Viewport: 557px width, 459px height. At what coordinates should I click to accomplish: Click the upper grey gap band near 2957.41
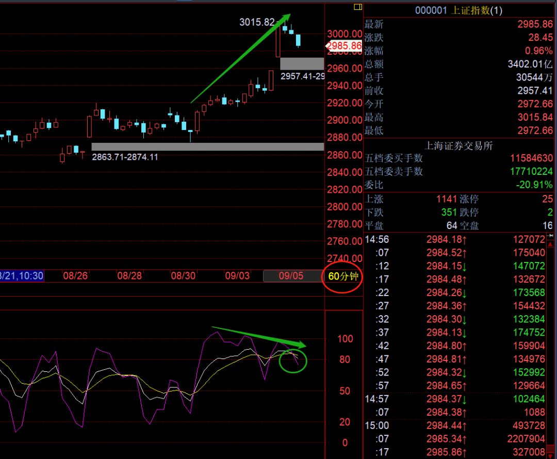(302, 63)
